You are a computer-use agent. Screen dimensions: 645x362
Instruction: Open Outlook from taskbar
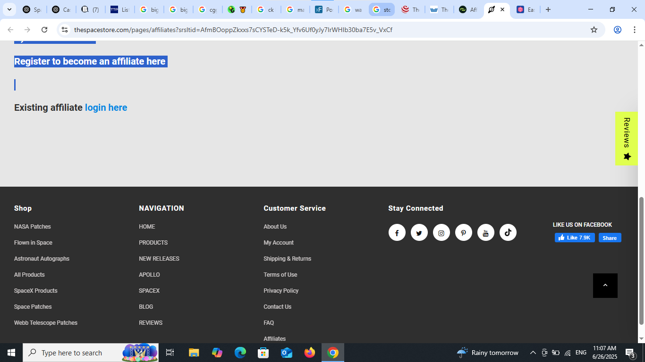[287, 353]
